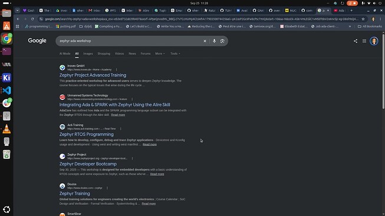Open the Zephyr Developer Bootcamp result
The height and width of the screenshot is (216, 385).
click(x=88, y=164)
